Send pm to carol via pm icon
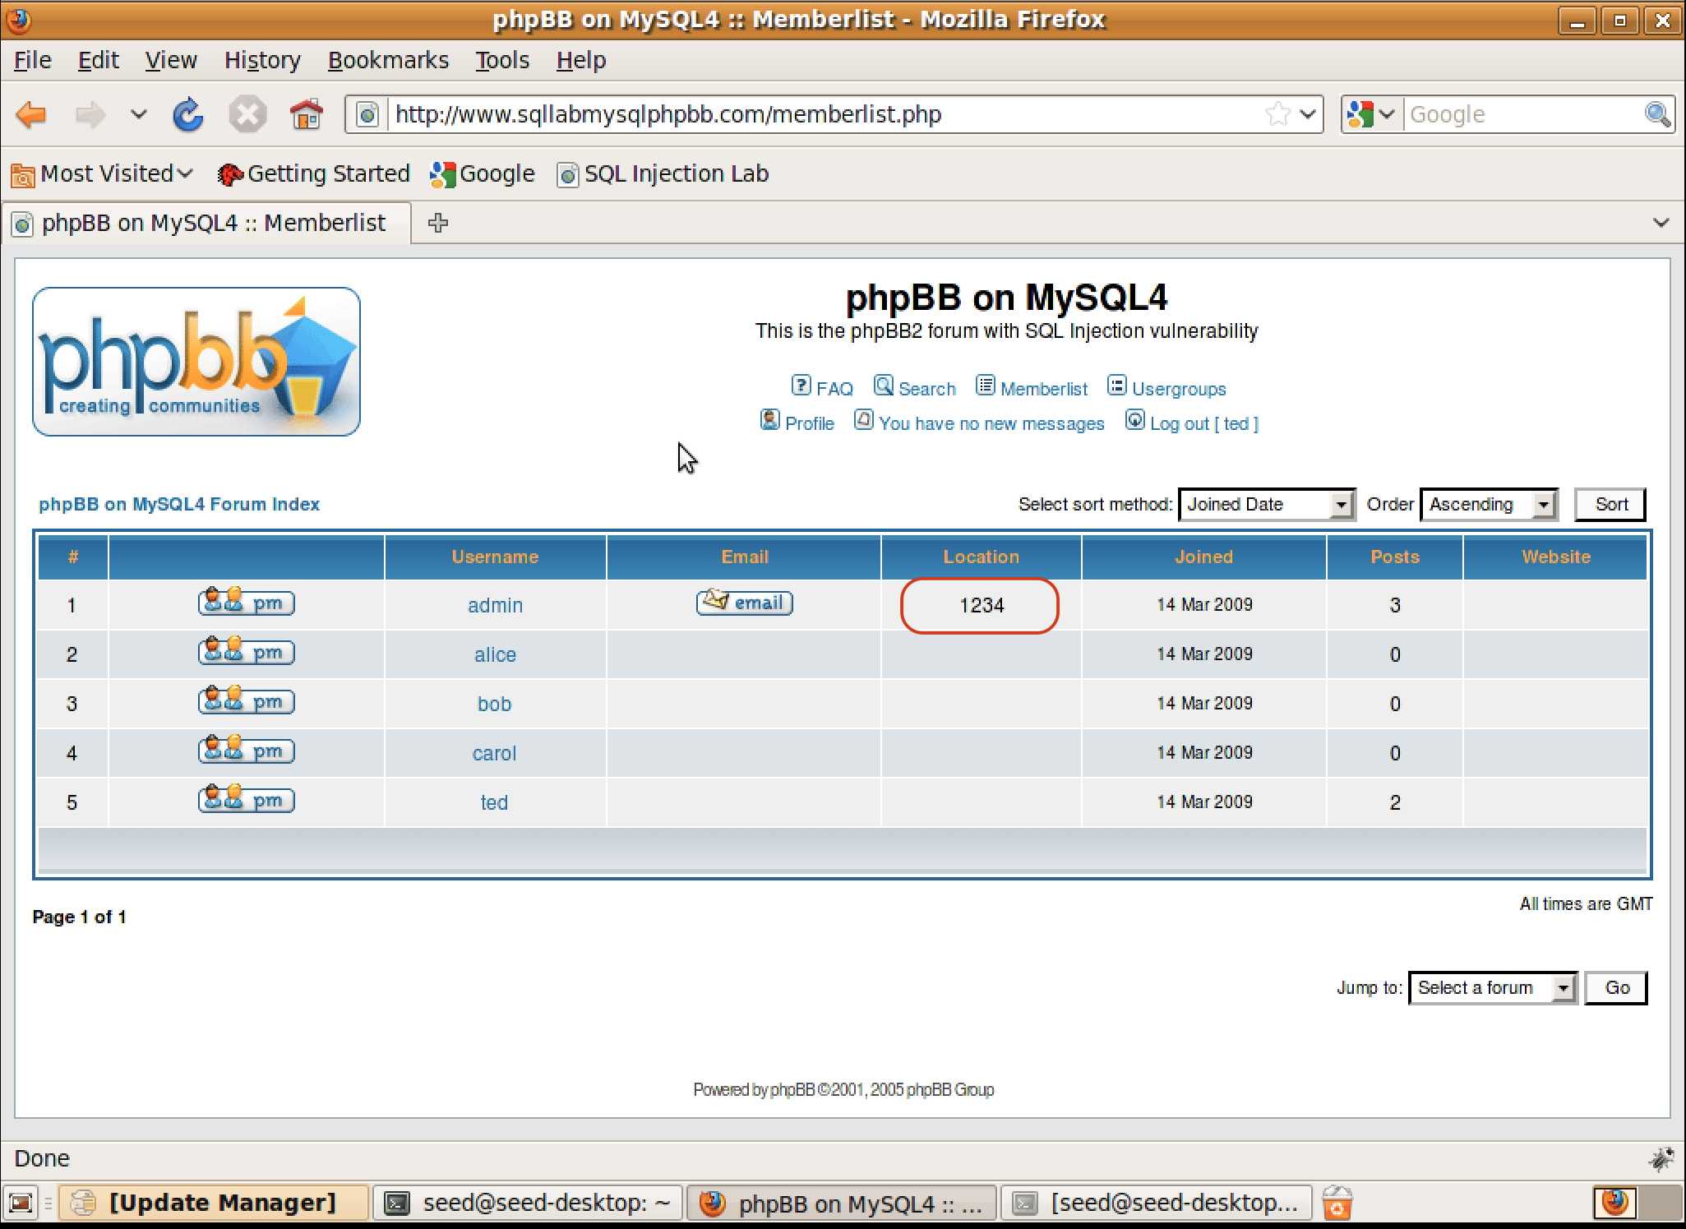 (x=246, y=751)
